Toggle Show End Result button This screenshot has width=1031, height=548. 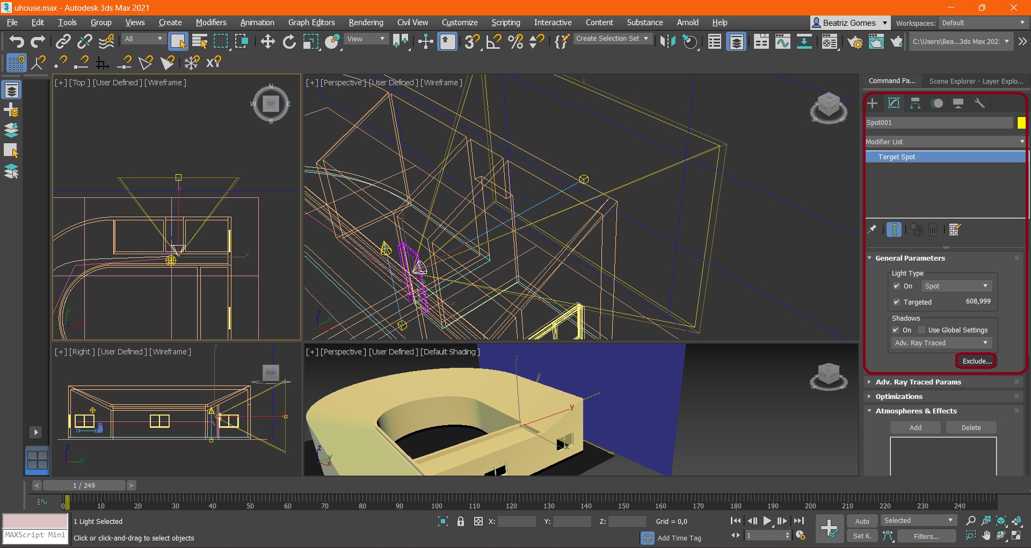tap(894, 229)
